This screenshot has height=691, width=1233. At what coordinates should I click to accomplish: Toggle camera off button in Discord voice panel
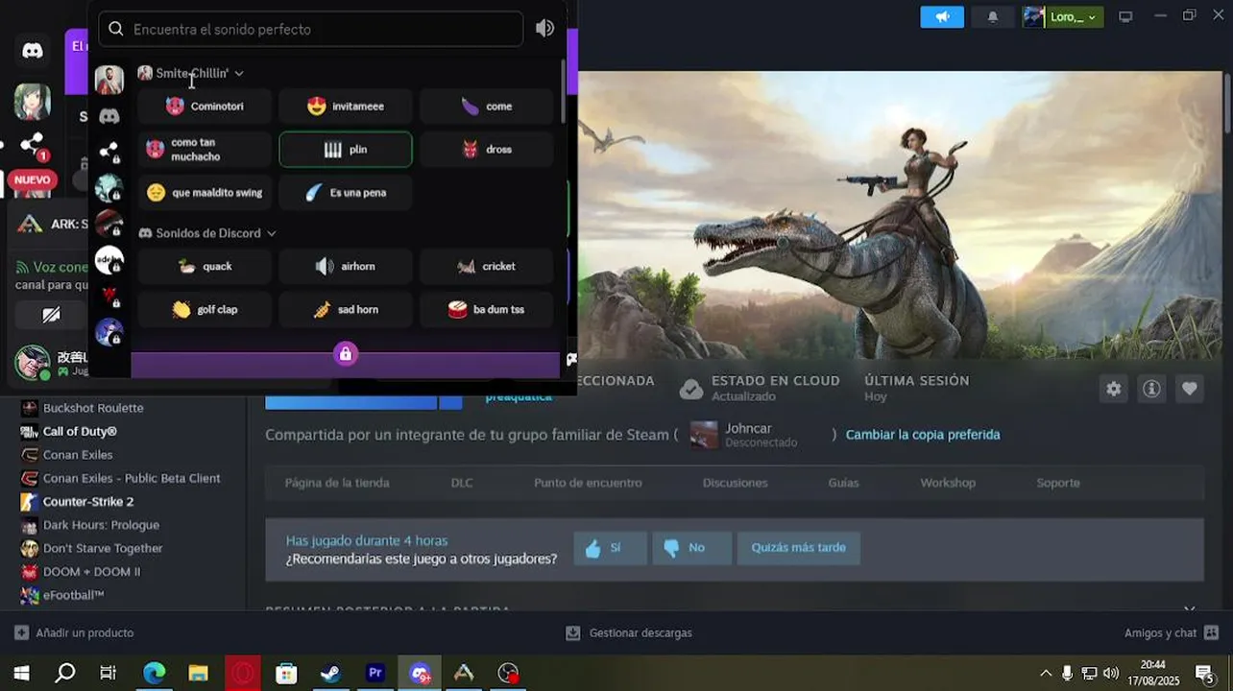(51, 315)
